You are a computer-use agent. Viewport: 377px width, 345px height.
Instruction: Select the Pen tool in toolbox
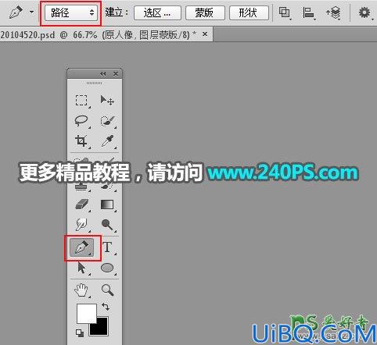tap(82, 247)
